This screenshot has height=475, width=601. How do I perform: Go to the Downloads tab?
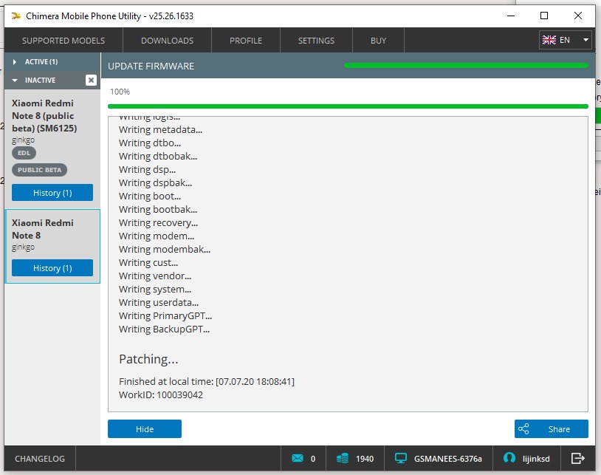(167, 41)
